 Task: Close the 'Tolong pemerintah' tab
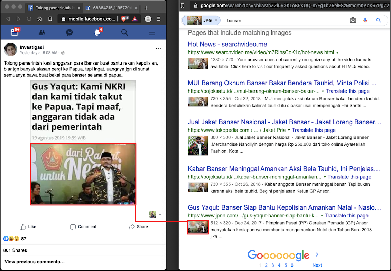tap(79, 8)
